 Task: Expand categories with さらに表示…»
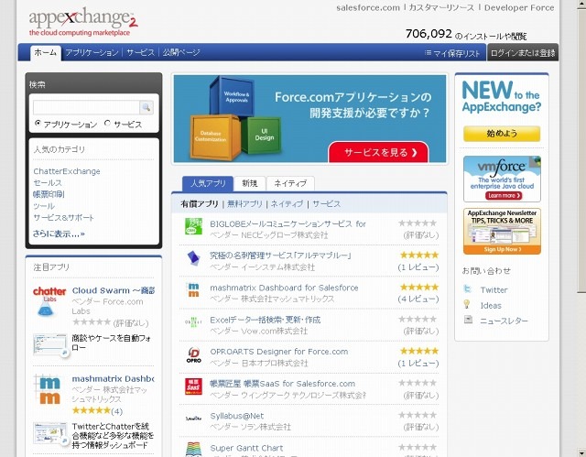59,234
